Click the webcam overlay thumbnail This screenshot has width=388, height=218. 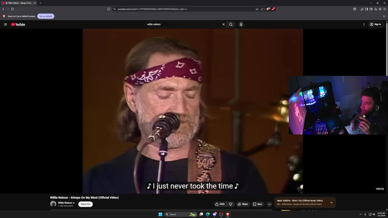[x=338, y=105]
